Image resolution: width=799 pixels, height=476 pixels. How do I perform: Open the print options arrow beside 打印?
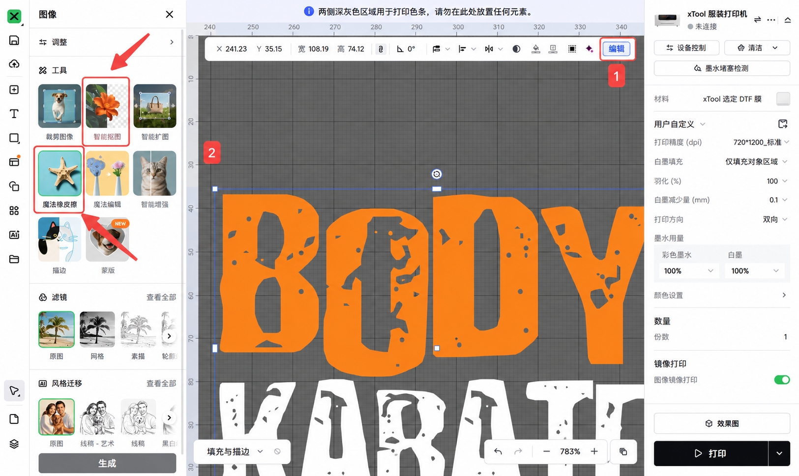coord(779,453)
